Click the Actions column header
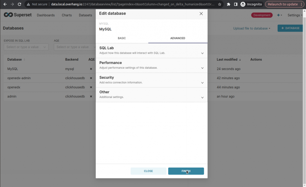The width and height of the screenshot is (306, 187). tap(256, 59)
